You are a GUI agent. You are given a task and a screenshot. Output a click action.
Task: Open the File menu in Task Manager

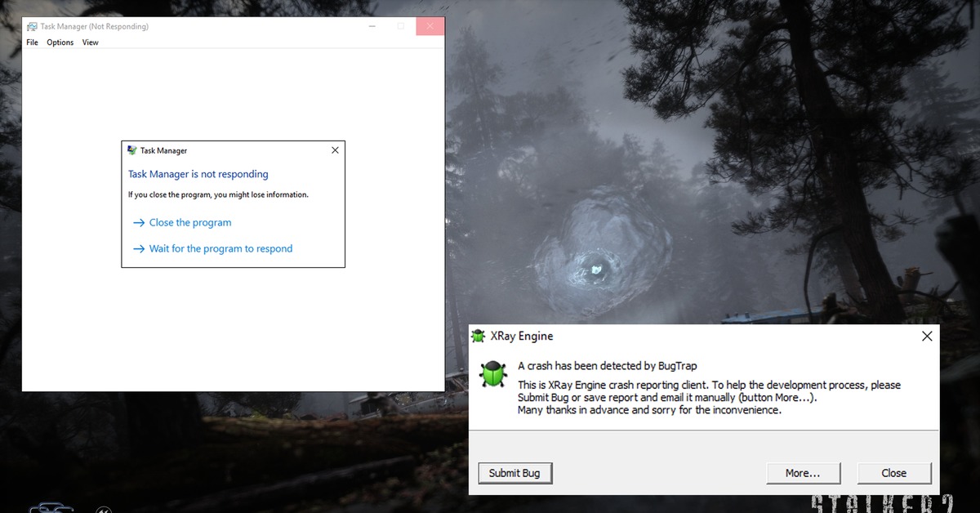[x=32, y=42]
